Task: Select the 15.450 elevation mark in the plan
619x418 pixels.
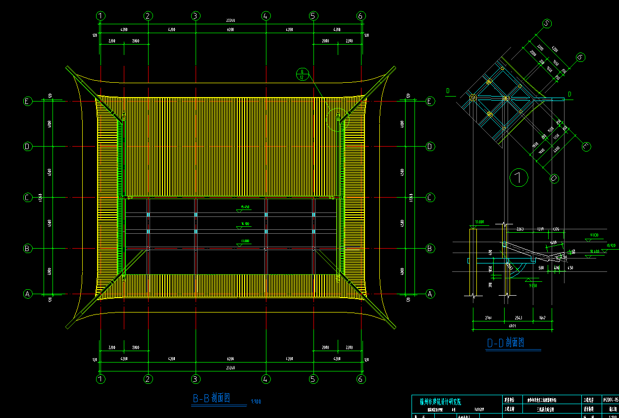Action: (244, 207)
